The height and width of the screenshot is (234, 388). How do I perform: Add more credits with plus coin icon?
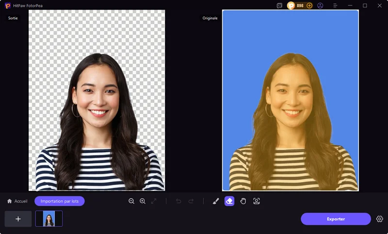point(309,6)
